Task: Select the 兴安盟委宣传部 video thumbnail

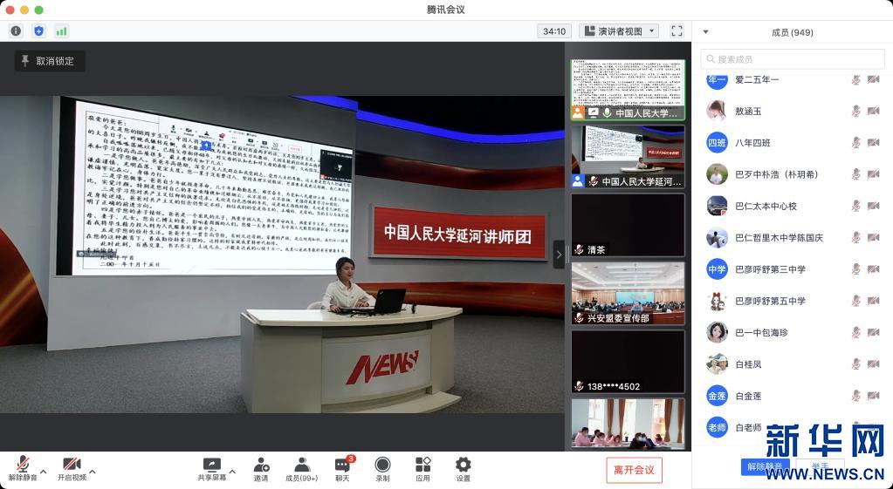Action: (x=628, y=294)
